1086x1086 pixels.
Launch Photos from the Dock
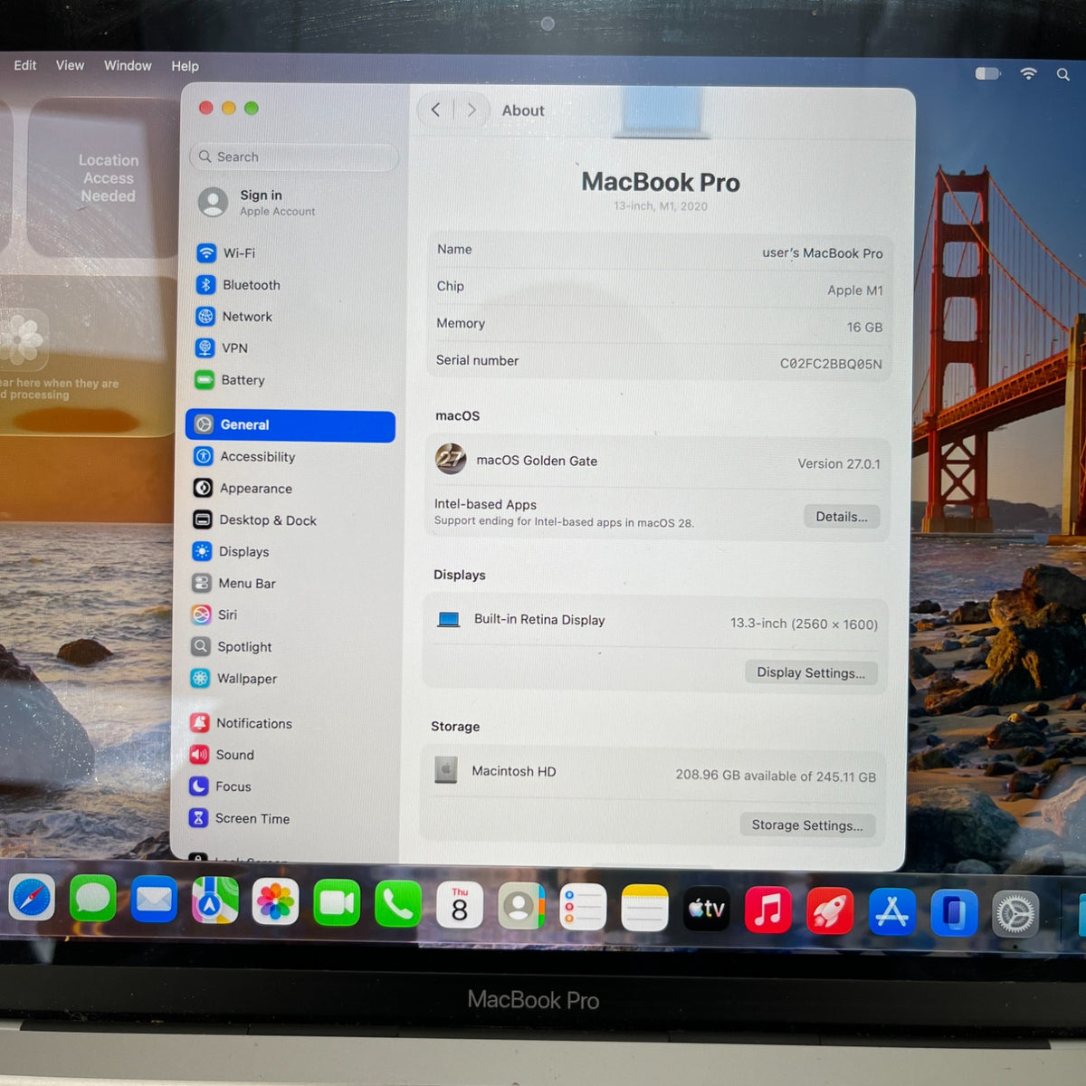[x=275, y=903]
